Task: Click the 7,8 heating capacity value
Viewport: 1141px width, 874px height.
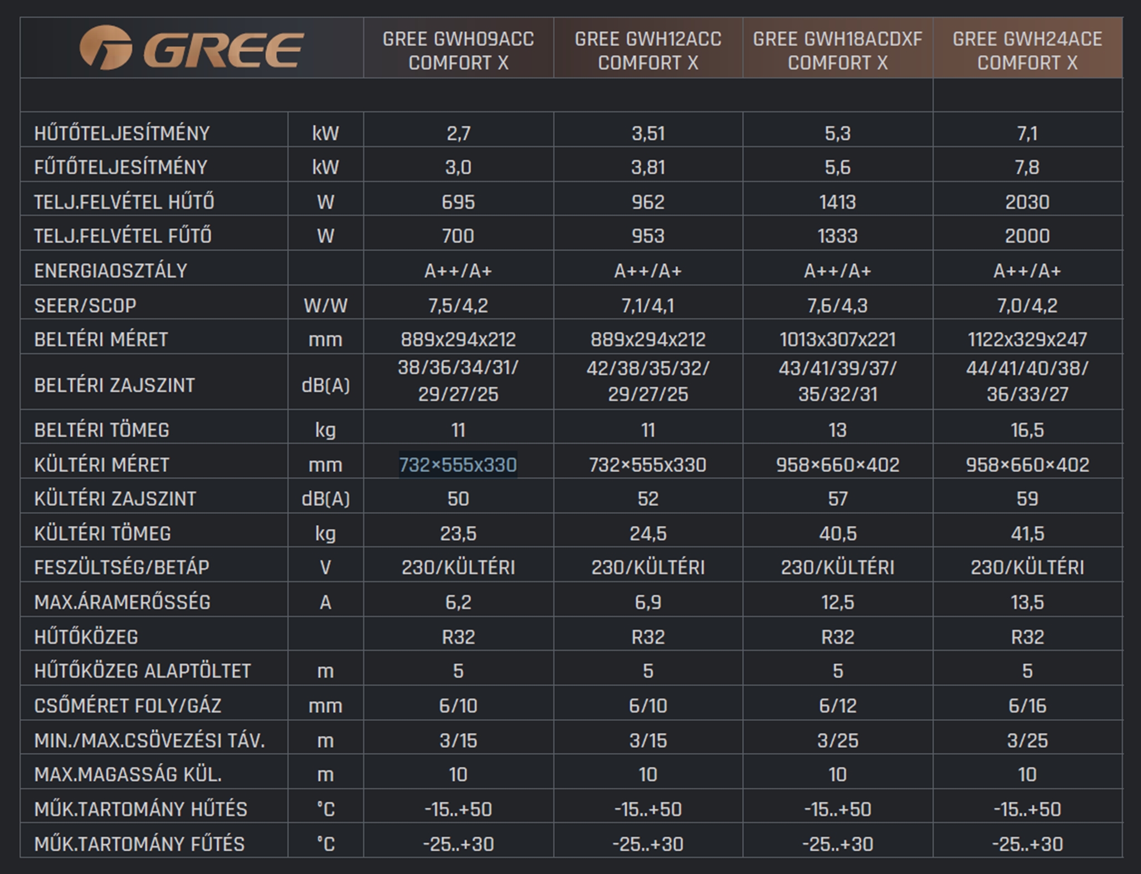Action: pos(1027,167)
